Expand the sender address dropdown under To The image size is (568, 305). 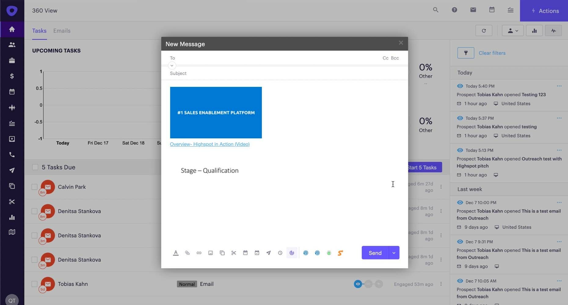click(172, 66)
